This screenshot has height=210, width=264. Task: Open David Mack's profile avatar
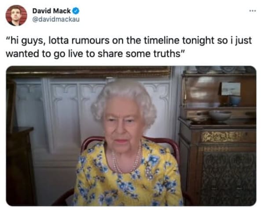[16, 15]
